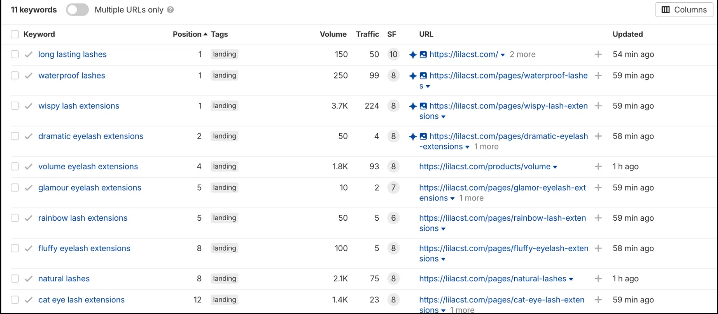
Task: Click the AI sparkle icon for wispy lash extensions
Action: (x=413, y=106)
